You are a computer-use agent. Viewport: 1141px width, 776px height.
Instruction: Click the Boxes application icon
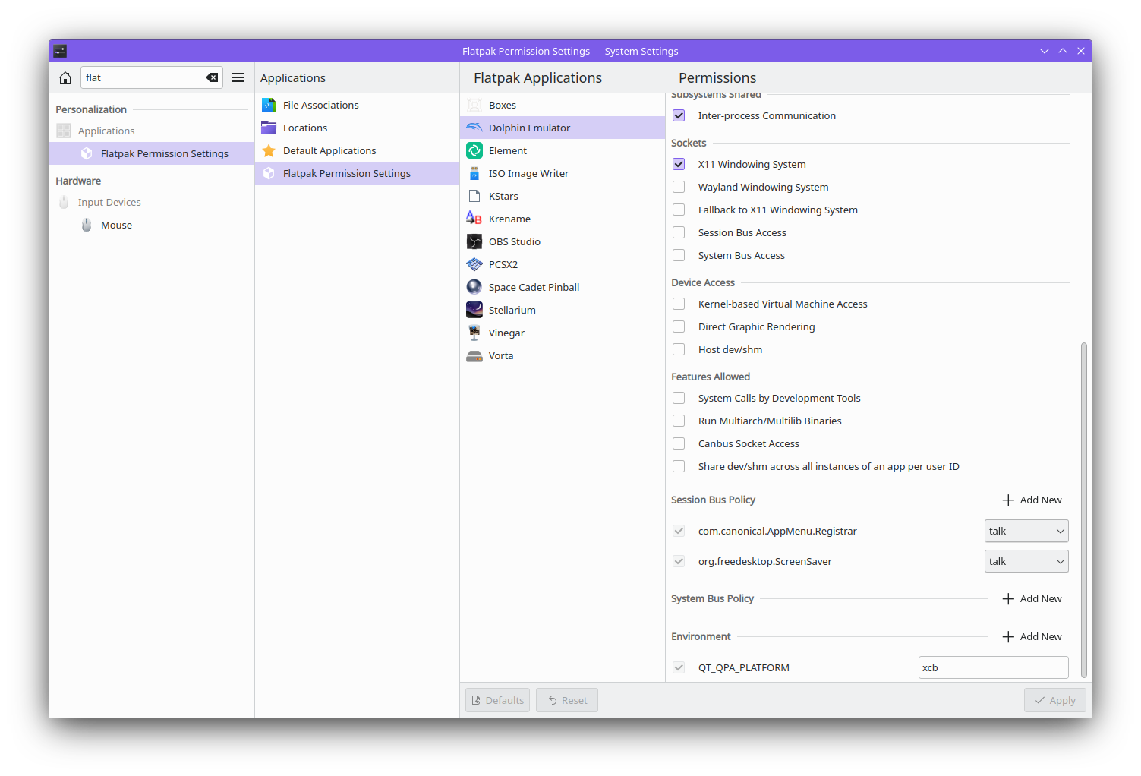[474, 105]
